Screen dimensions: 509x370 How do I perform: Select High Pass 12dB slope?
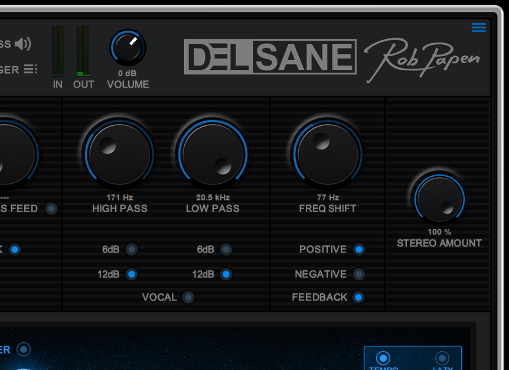[x=132, y=274]
